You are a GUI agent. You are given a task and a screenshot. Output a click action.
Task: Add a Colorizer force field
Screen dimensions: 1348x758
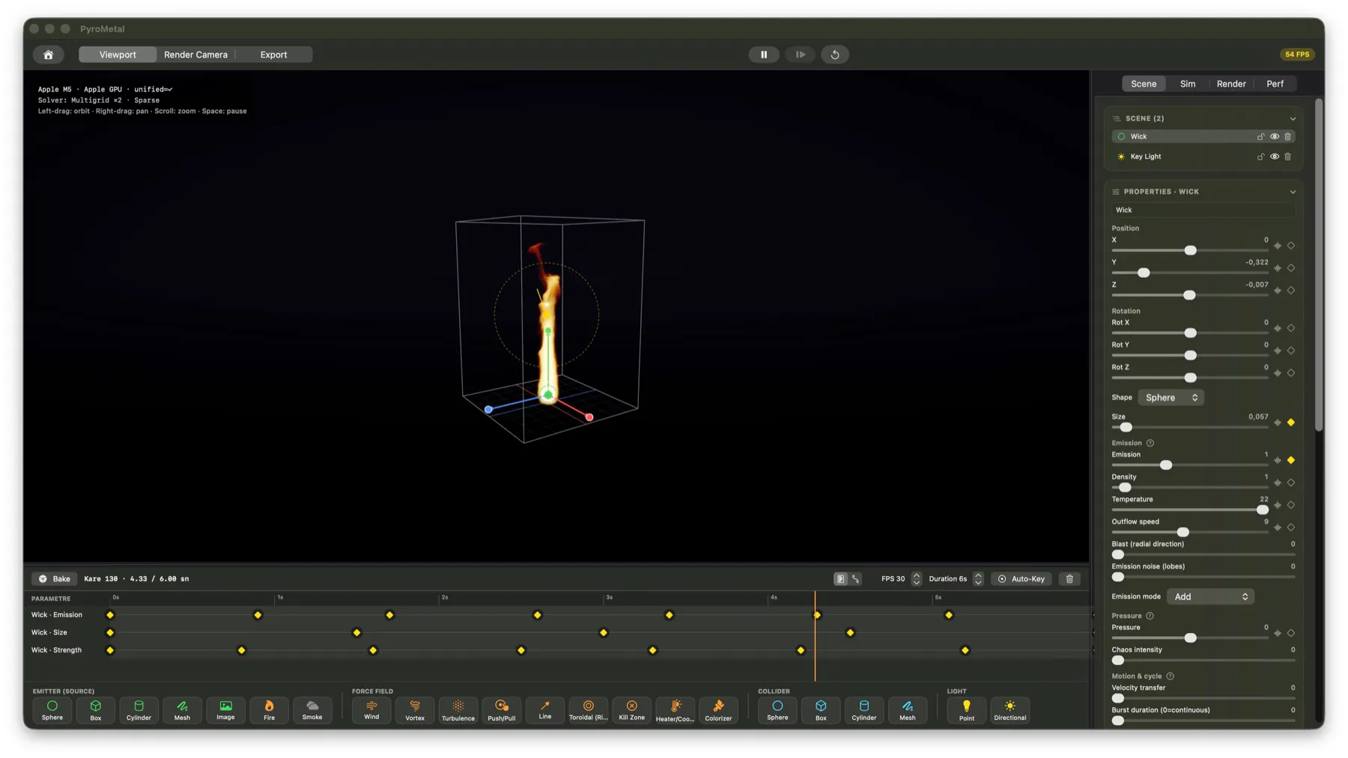(718, 710)
